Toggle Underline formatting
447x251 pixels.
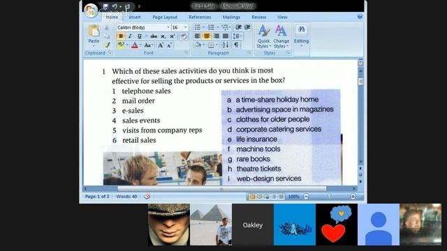coord(140,36)
